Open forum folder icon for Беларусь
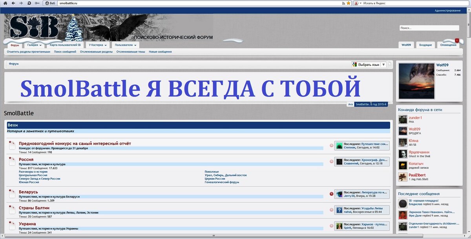 pos(12,193)
